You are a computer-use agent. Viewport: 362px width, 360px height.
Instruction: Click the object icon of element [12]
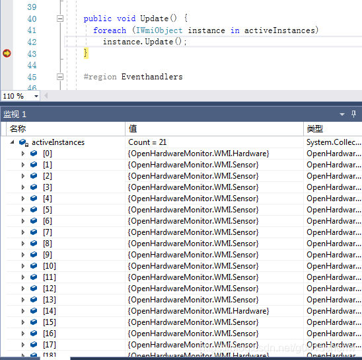point(34,288)
